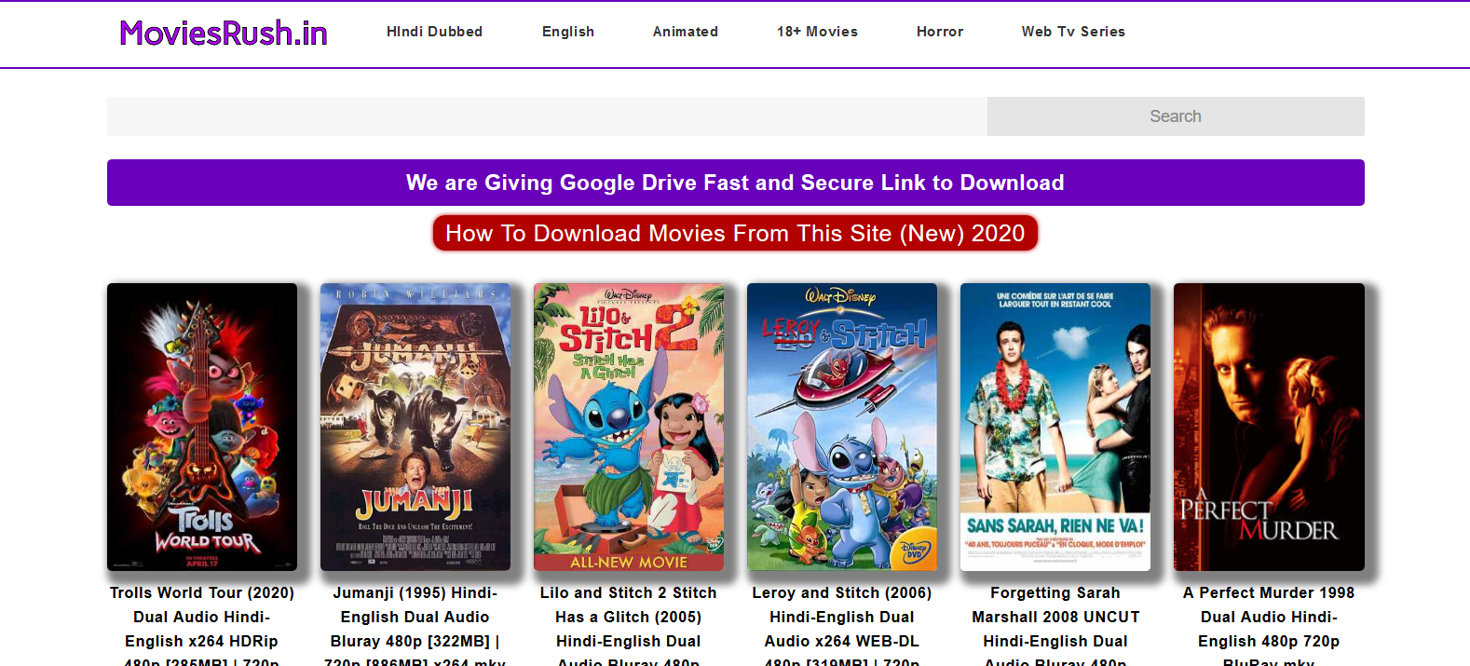Open the MoviesRush.in site logo

coord(224,33)
